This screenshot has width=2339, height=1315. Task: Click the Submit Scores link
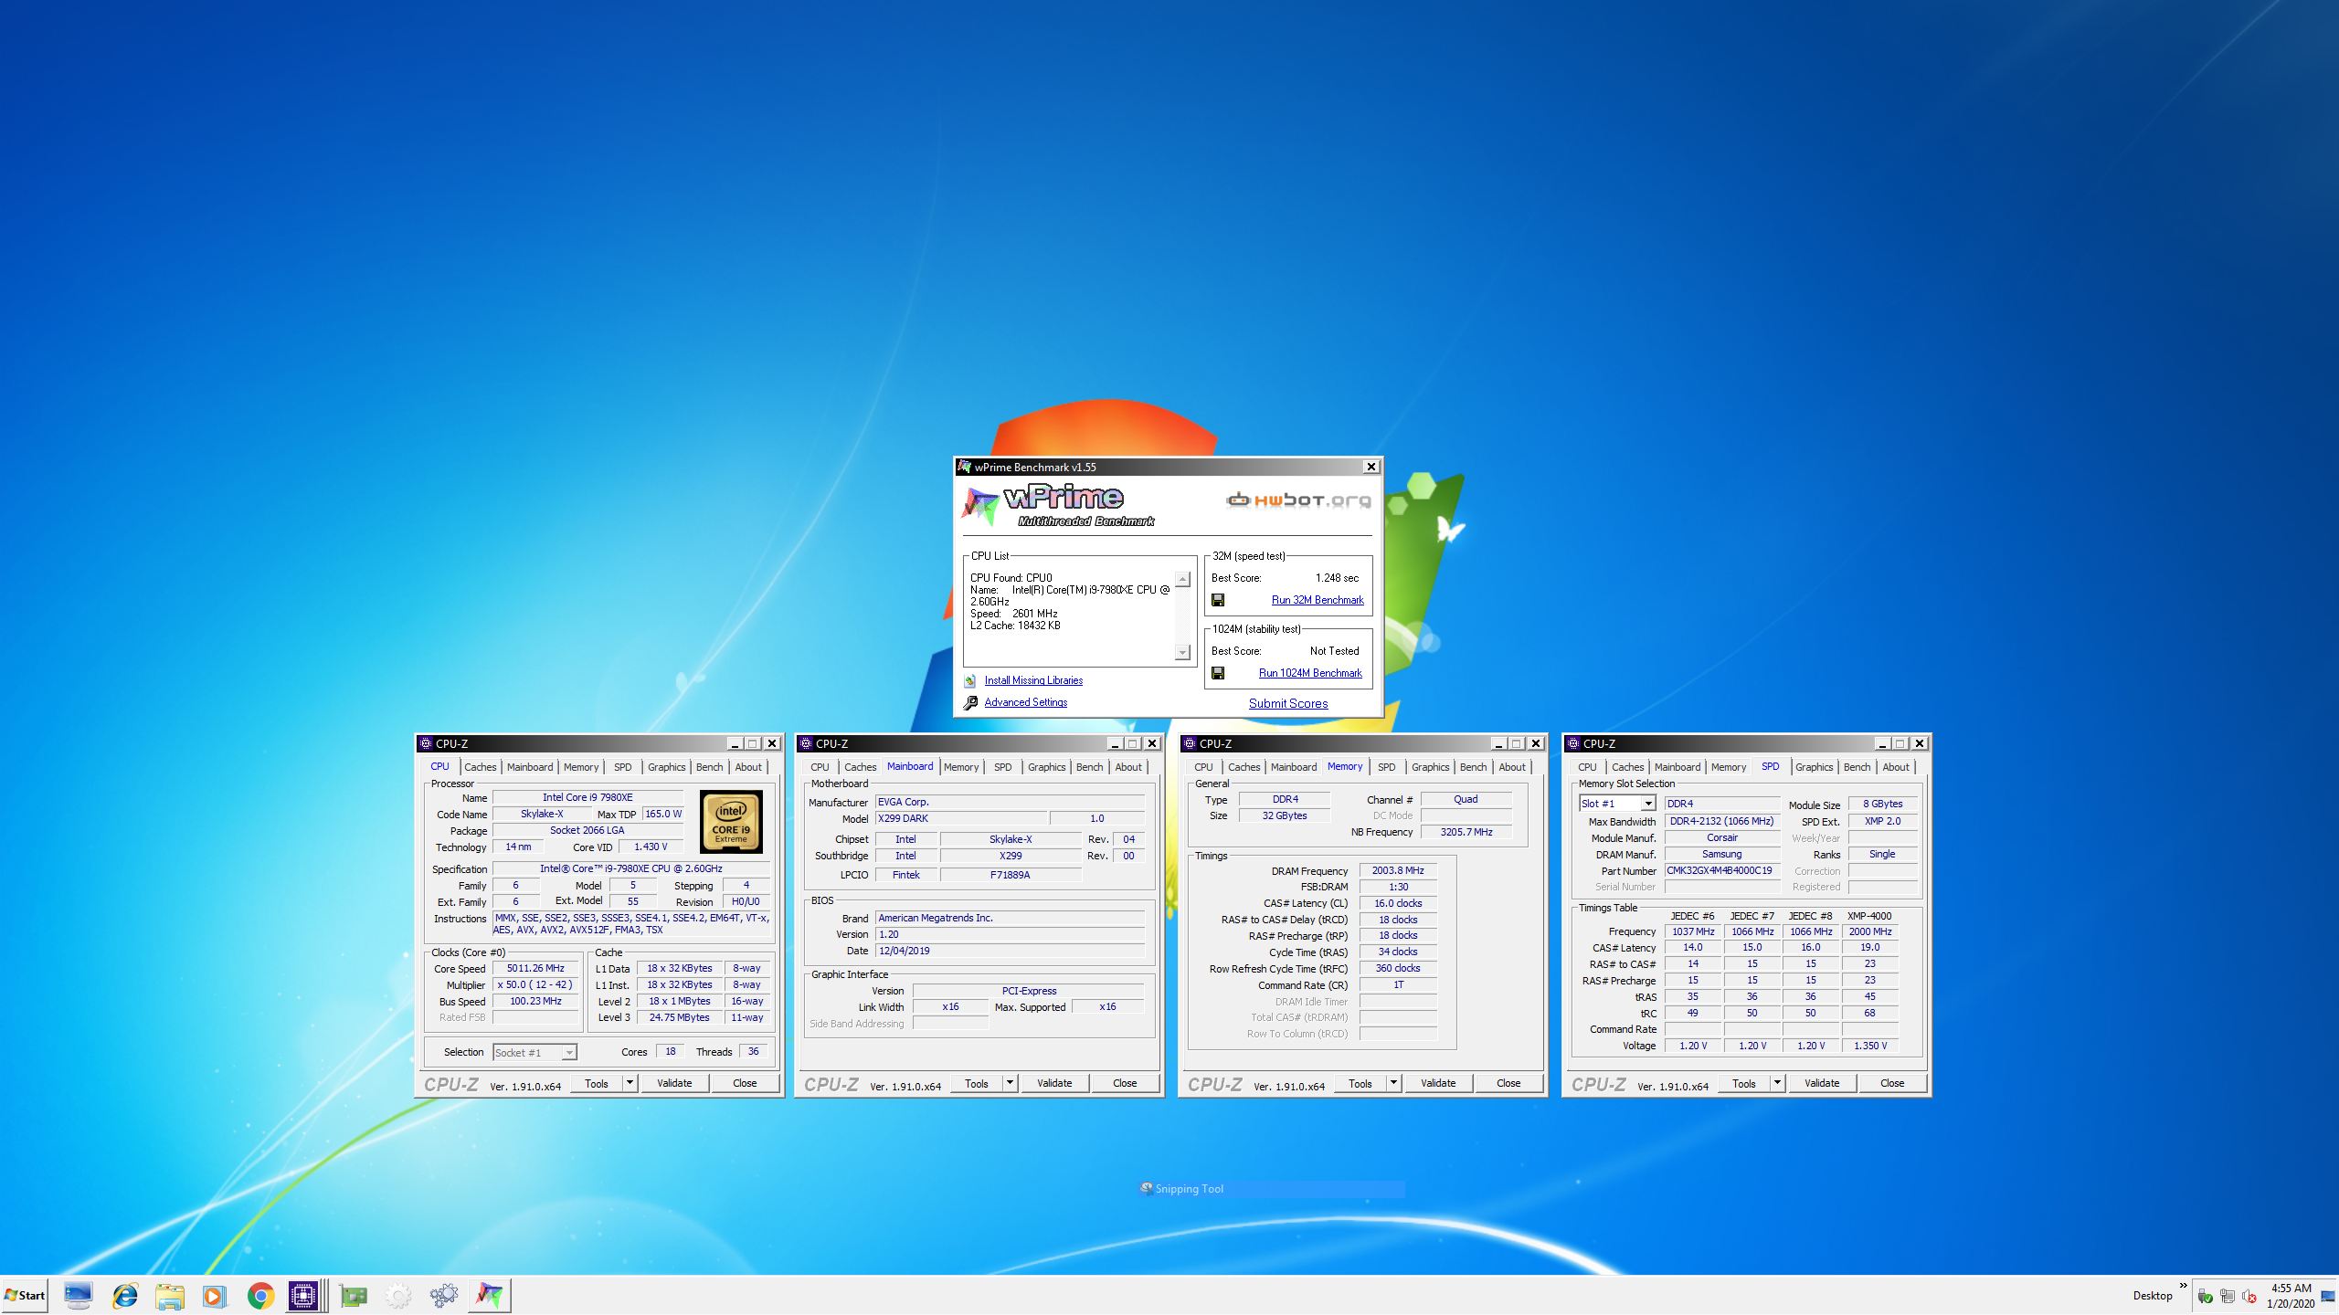1288,703
